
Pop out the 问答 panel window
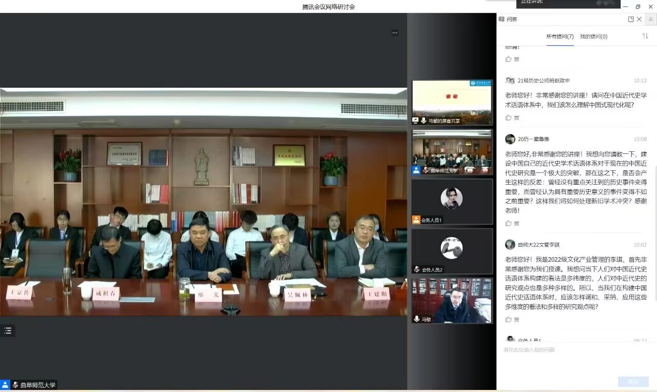631,19
